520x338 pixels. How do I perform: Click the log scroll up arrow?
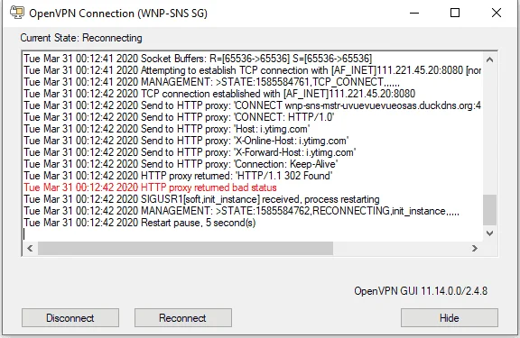click(x=490, y=59)
